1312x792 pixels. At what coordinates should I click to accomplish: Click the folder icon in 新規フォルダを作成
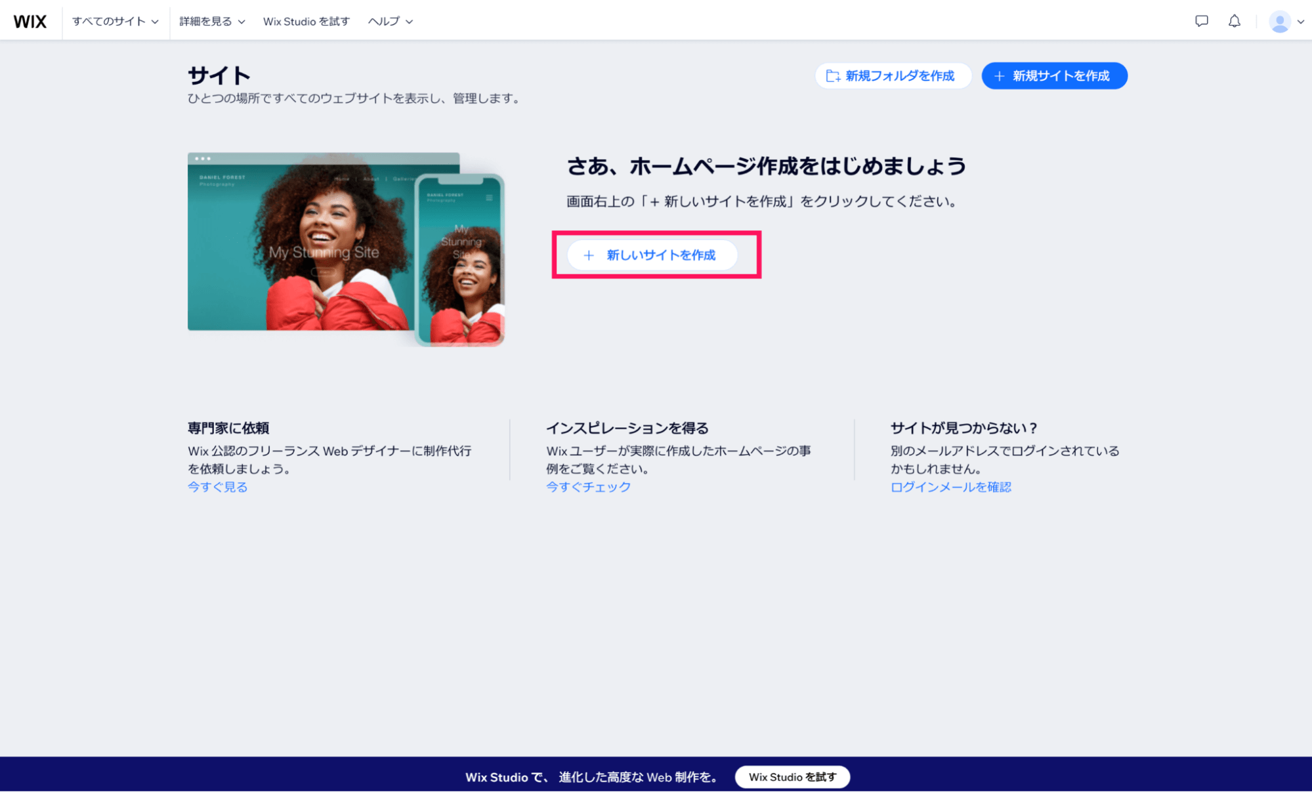tap(832, 75)
